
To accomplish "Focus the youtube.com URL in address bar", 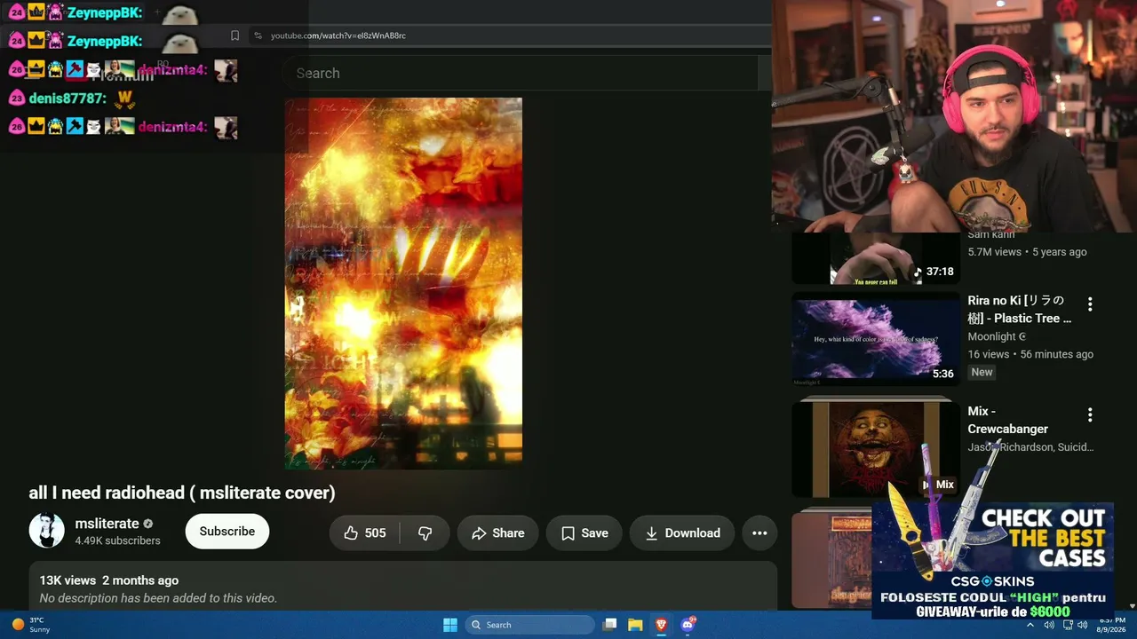I will (x=338, y=35).
